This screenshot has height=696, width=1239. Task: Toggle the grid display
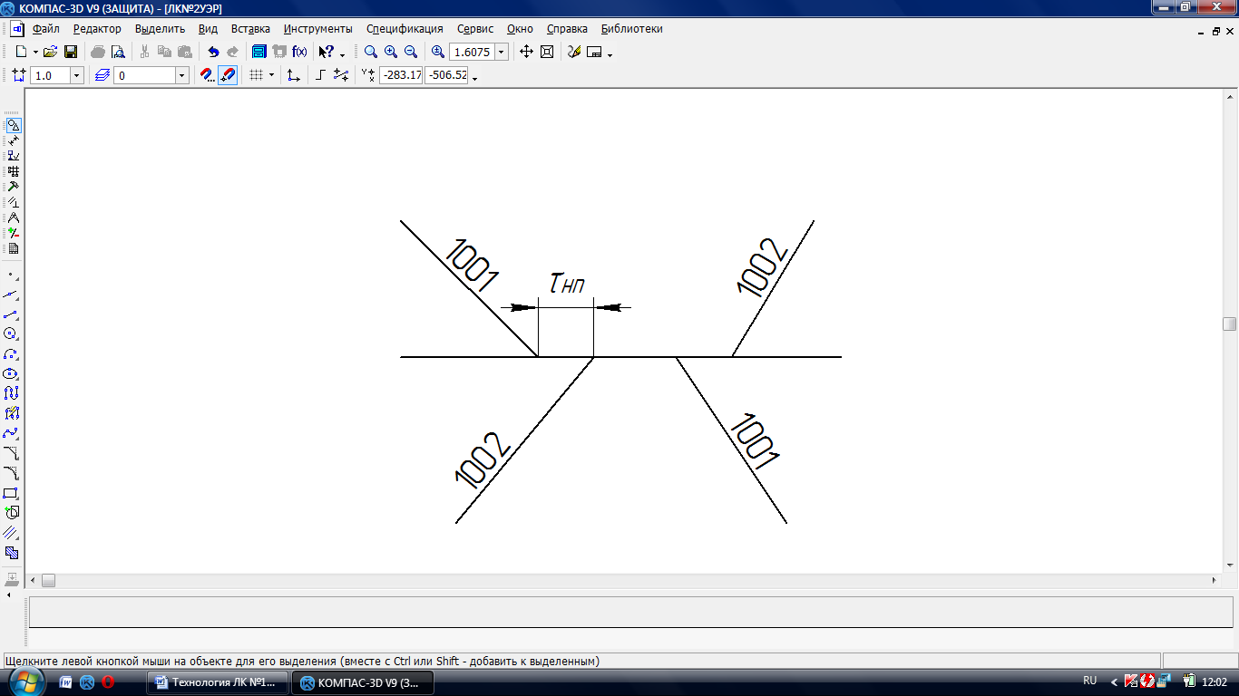(257, 75)
